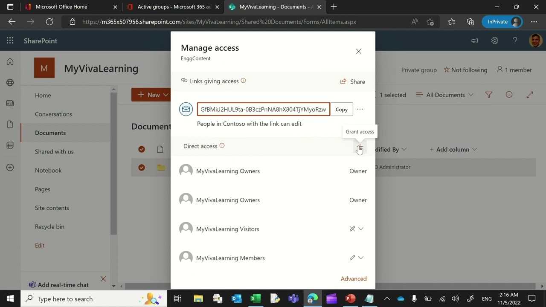Open the Windows Start menu
546x307 pixels.
[x=10, y=298]
